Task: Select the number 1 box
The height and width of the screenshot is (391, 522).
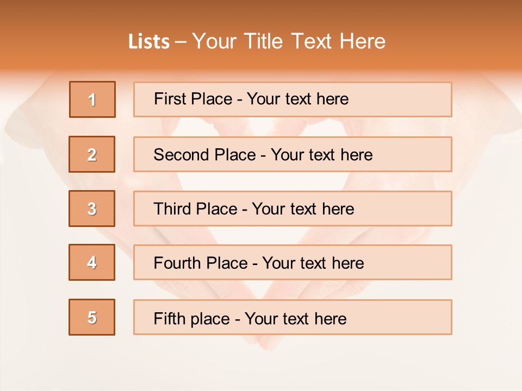Action: pos(92,99)
